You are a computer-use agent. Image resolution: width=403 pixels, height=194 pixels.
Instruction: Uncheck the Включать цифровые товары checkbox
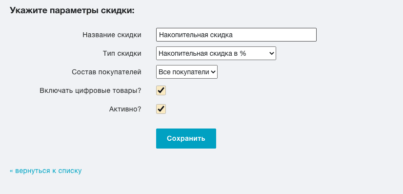(x=161, y=90)
